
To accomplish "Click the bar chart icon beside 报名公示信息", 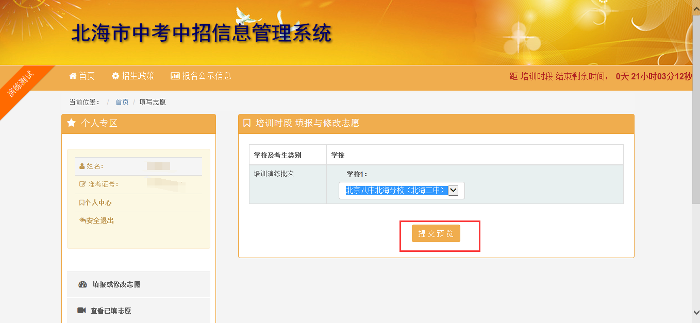I will (x=175, y=76).
